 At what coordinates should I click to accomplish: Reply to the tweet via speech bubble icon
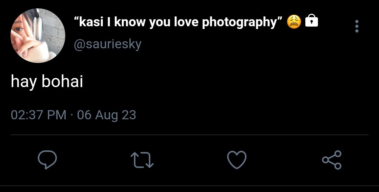[x=47, y=159]
